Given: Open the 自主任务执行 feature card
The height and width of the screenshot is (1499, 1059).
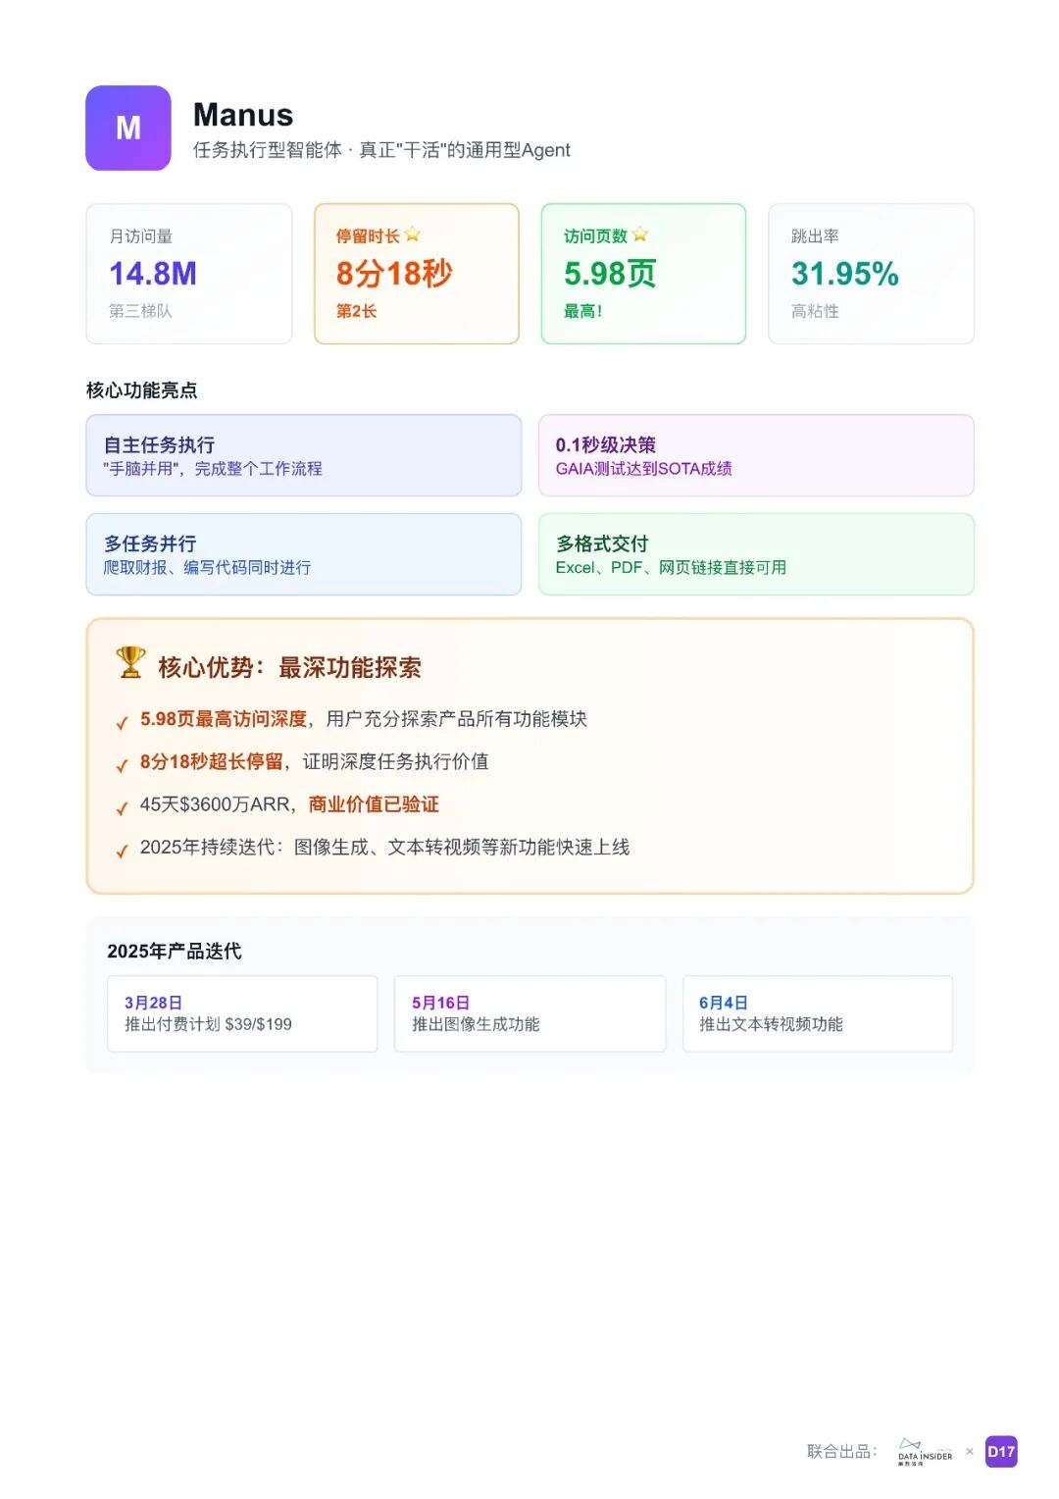Looking at the screenshot, I should [304, 455].
